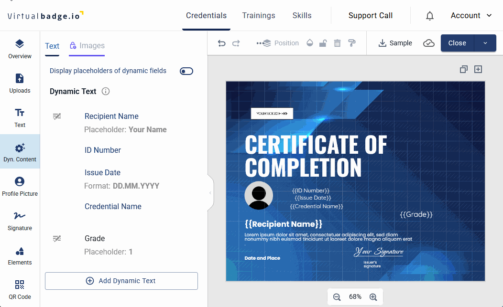Click the format painter icon
This screenshot has height=307, width=503.
[x=352, y=43]
